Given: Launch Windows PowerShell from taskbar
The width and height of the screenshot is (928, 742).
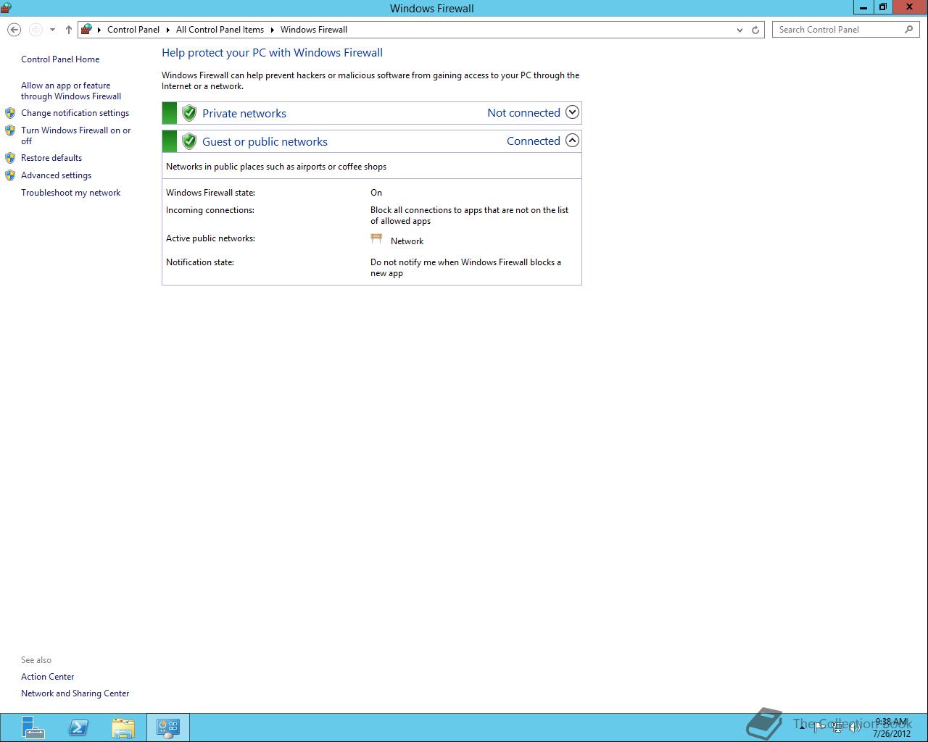Looking at the screenshot, I should (x=78, y=728).
